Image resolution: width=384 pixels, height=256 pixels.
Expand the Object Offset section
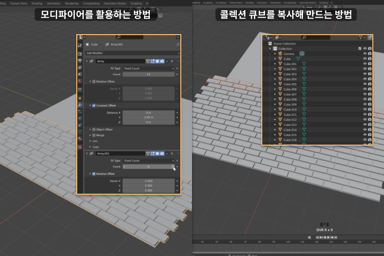[90, 130]
